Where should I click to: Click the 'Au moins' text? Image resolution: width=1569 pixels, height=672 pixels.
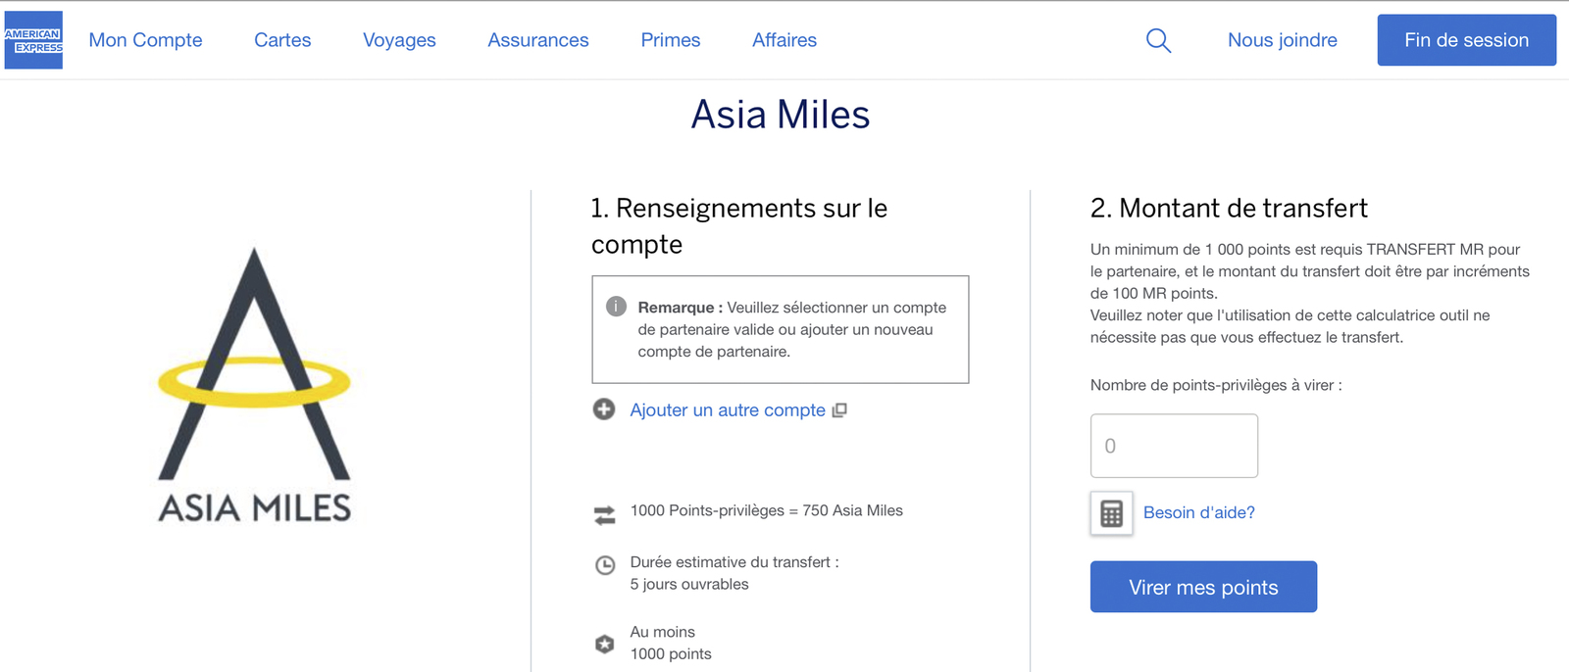tap(663, 632)
